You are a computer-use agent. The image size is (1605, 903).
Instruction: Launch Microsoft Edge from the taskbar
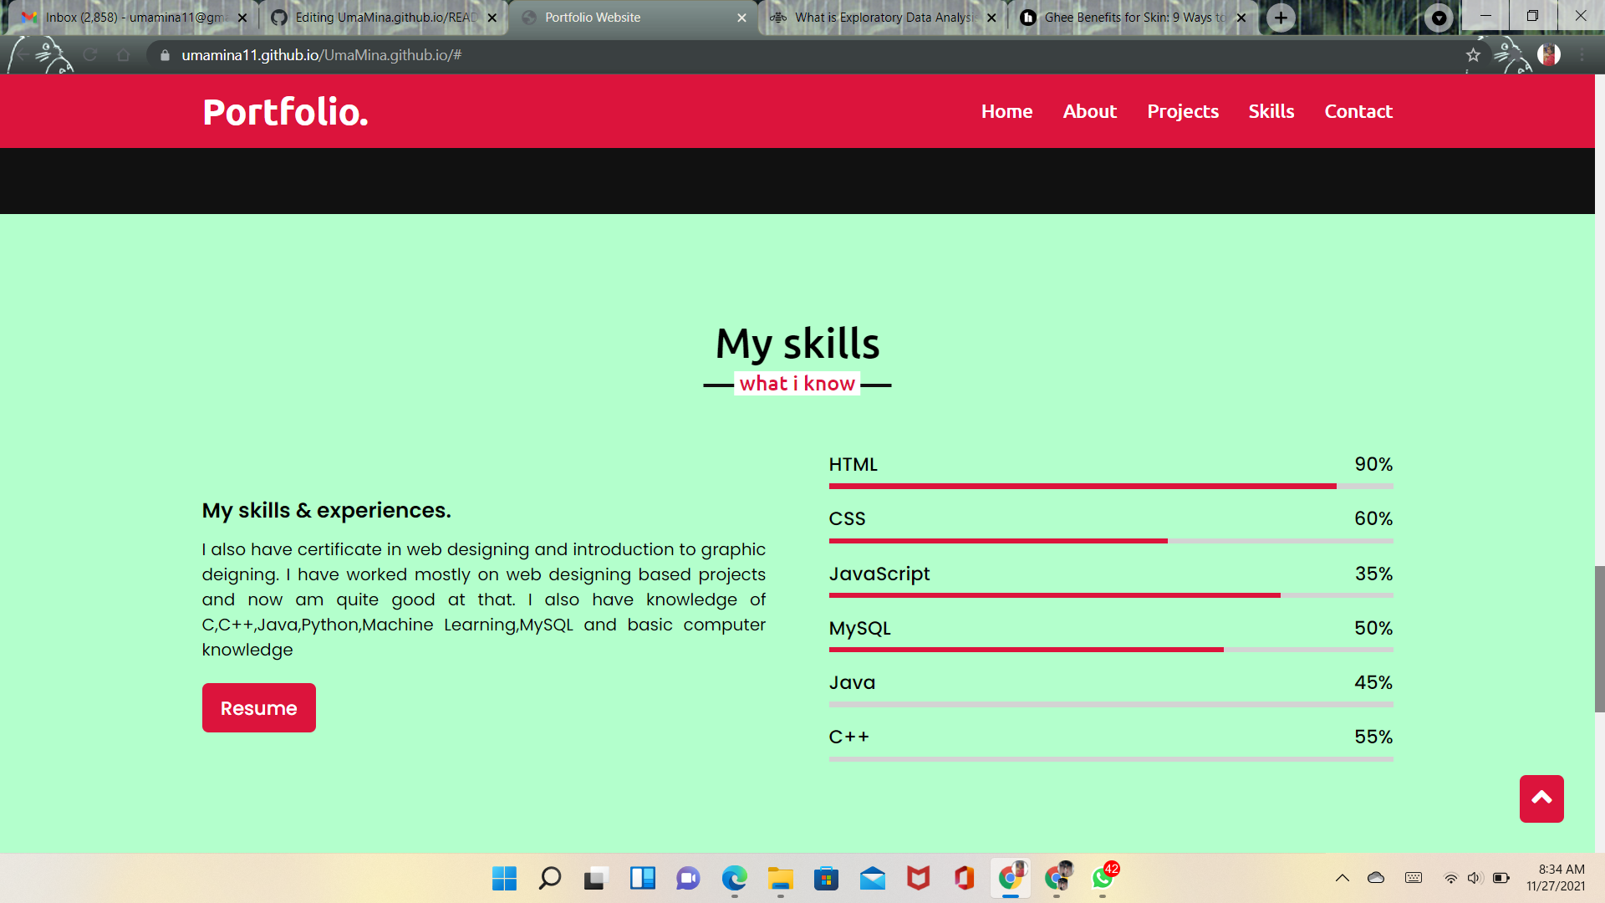pos(734,879)
